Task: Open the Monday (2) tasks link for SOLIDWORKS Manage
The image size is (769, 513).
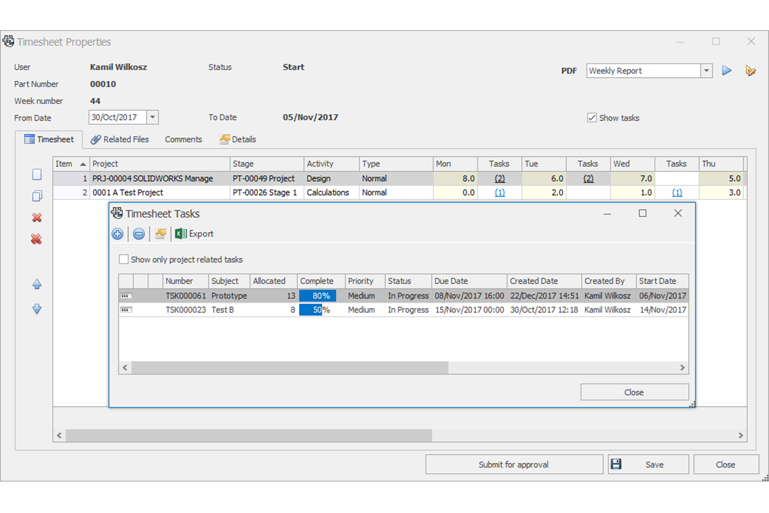Action: click(x=500, y=178)
